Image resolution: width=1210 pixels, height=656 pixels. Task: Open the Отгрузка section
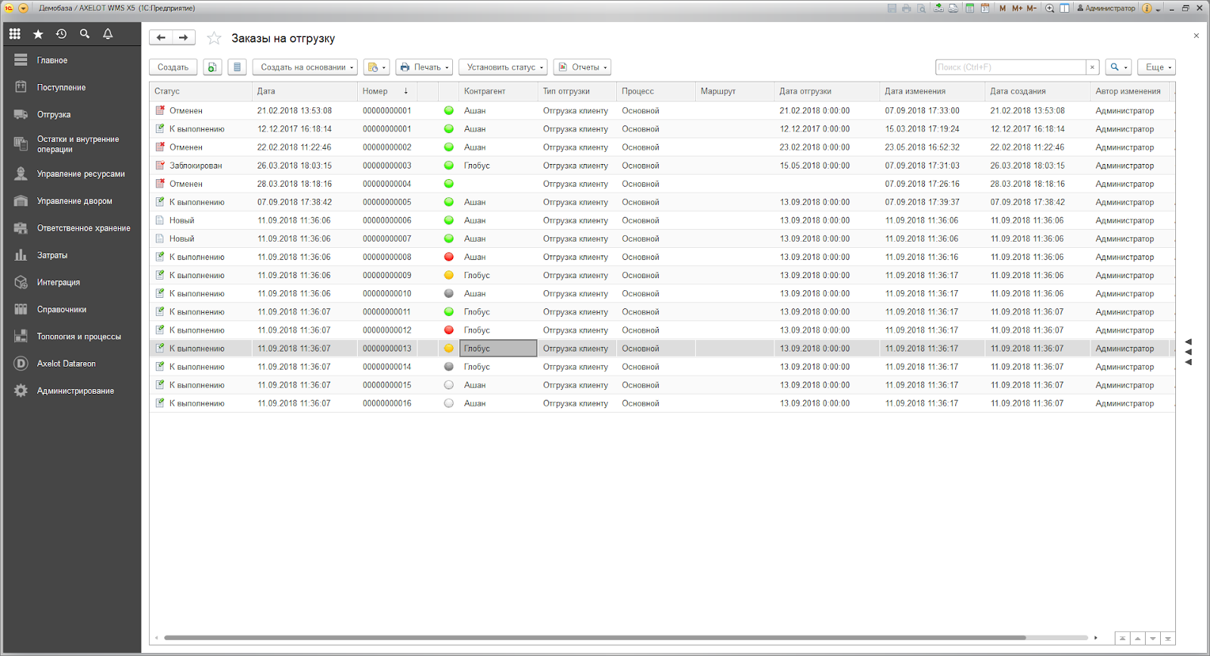71,115
